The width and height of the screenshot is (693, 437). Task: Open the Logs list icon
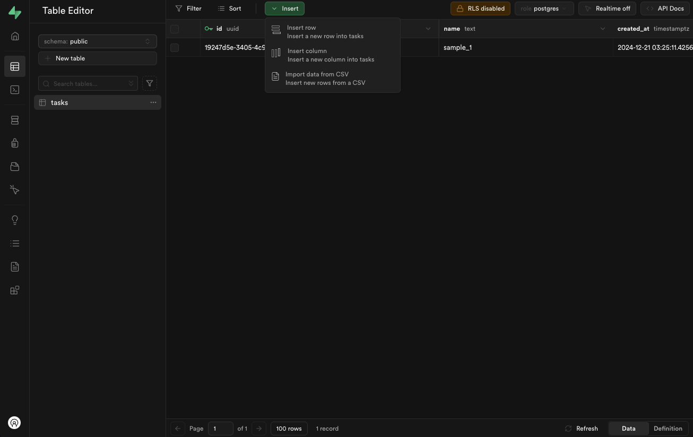(15, 243)
